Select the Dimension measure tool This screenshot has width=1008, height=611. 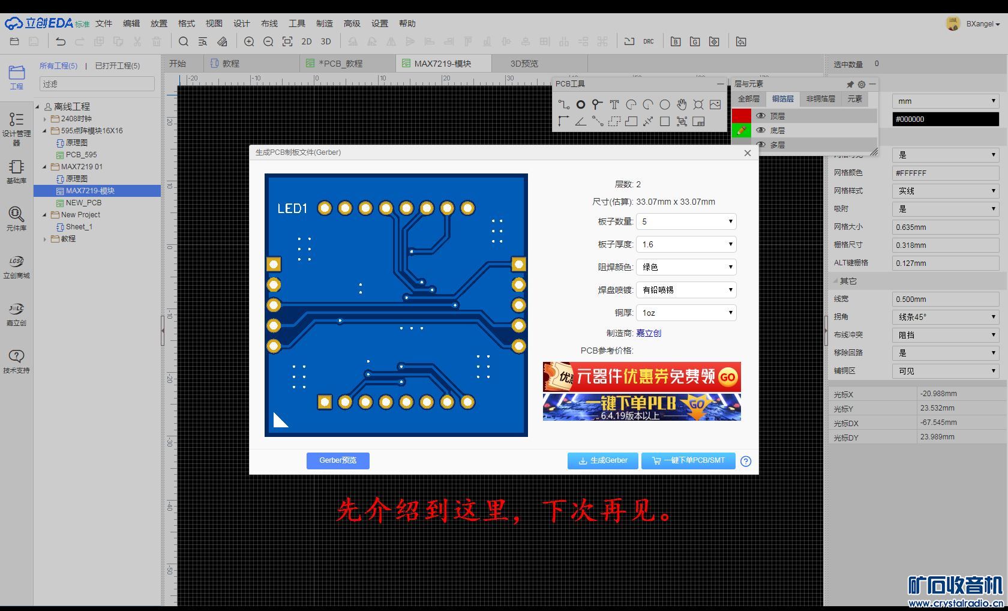tap(647, 121)
